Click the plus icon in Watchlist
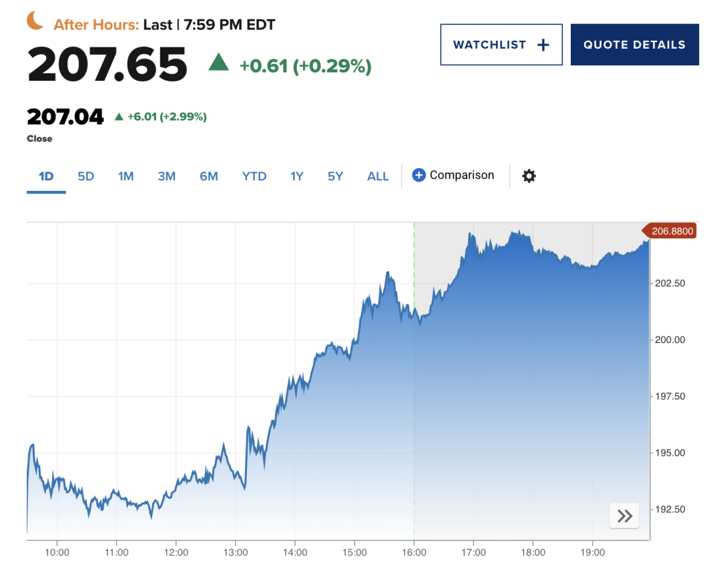This screenshot has width=721, height=580. tap(543, 45)
